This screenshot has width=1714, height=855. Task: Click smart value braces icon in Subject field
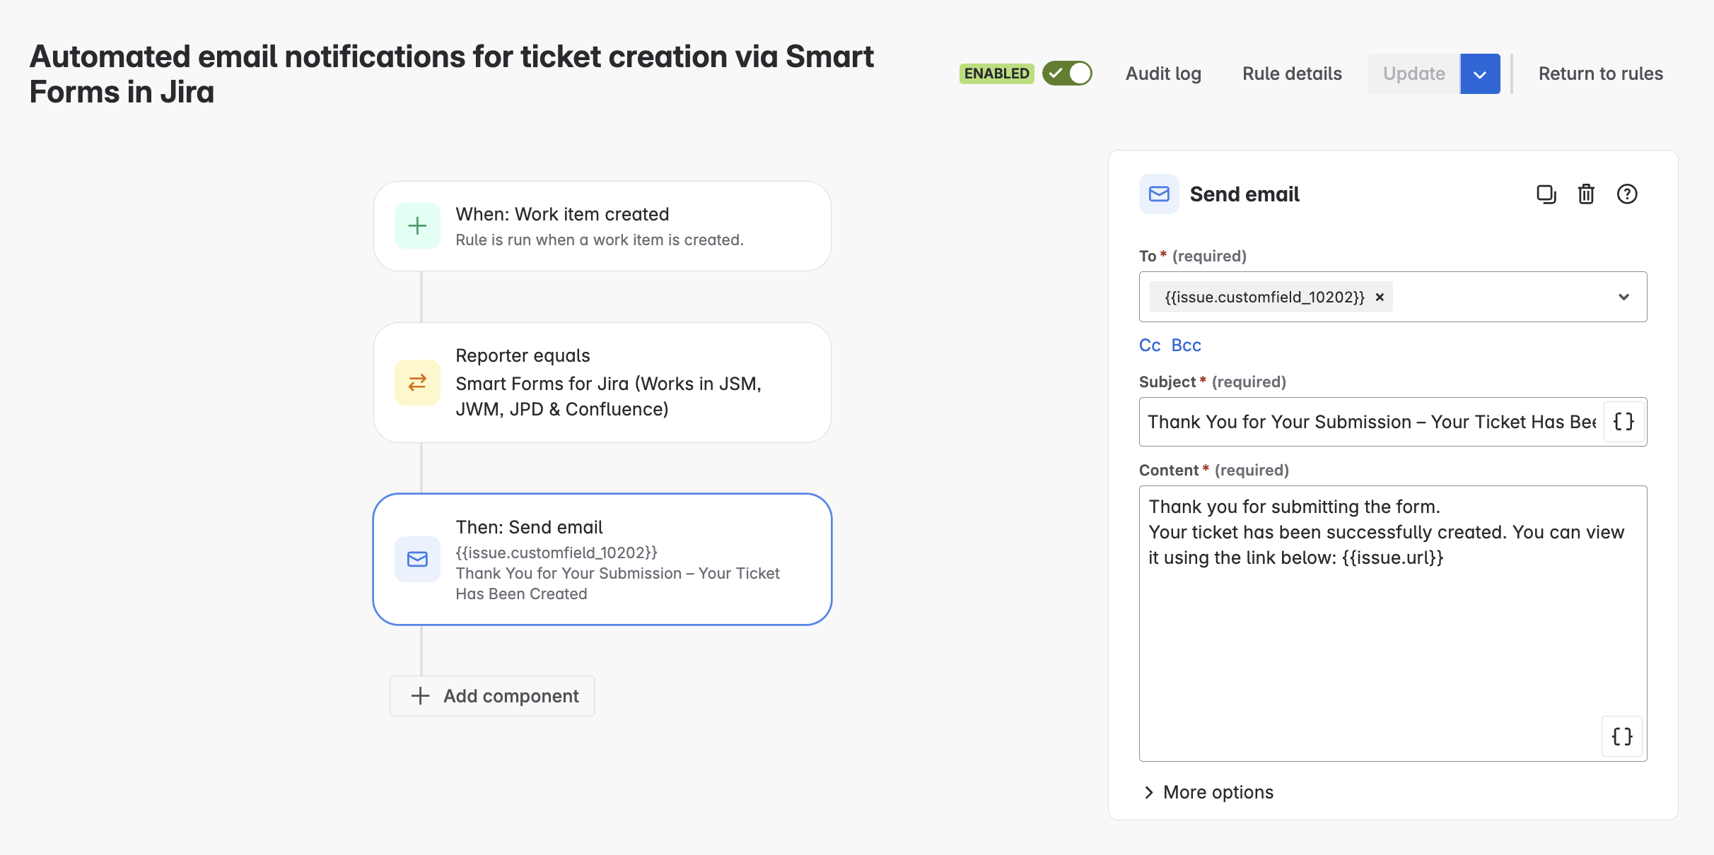(x=1623, y=422)
